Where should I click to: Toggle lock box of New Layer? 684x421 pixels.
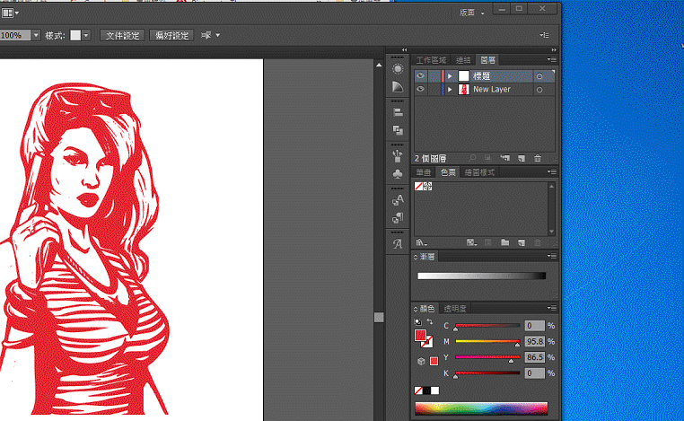click(x=434, y=89)
